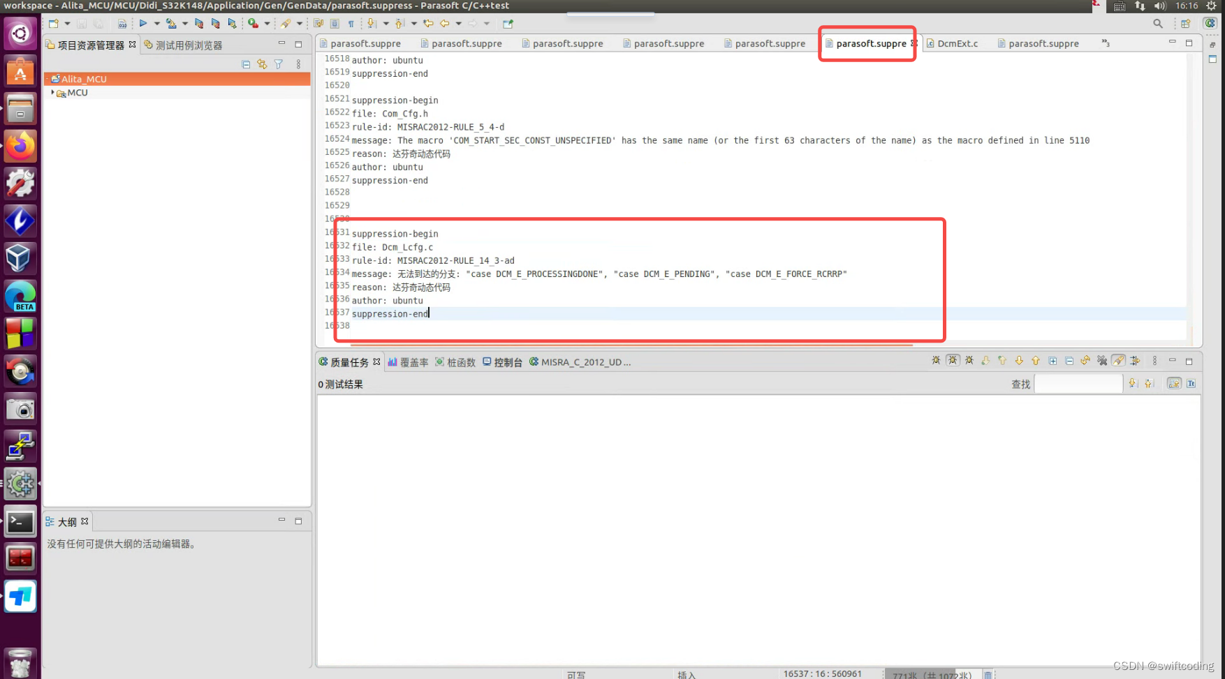This screenshot has height=679, width=1225.
Task: Click the Next Annotation down arrow icon
Action: (x=372, y=24)
